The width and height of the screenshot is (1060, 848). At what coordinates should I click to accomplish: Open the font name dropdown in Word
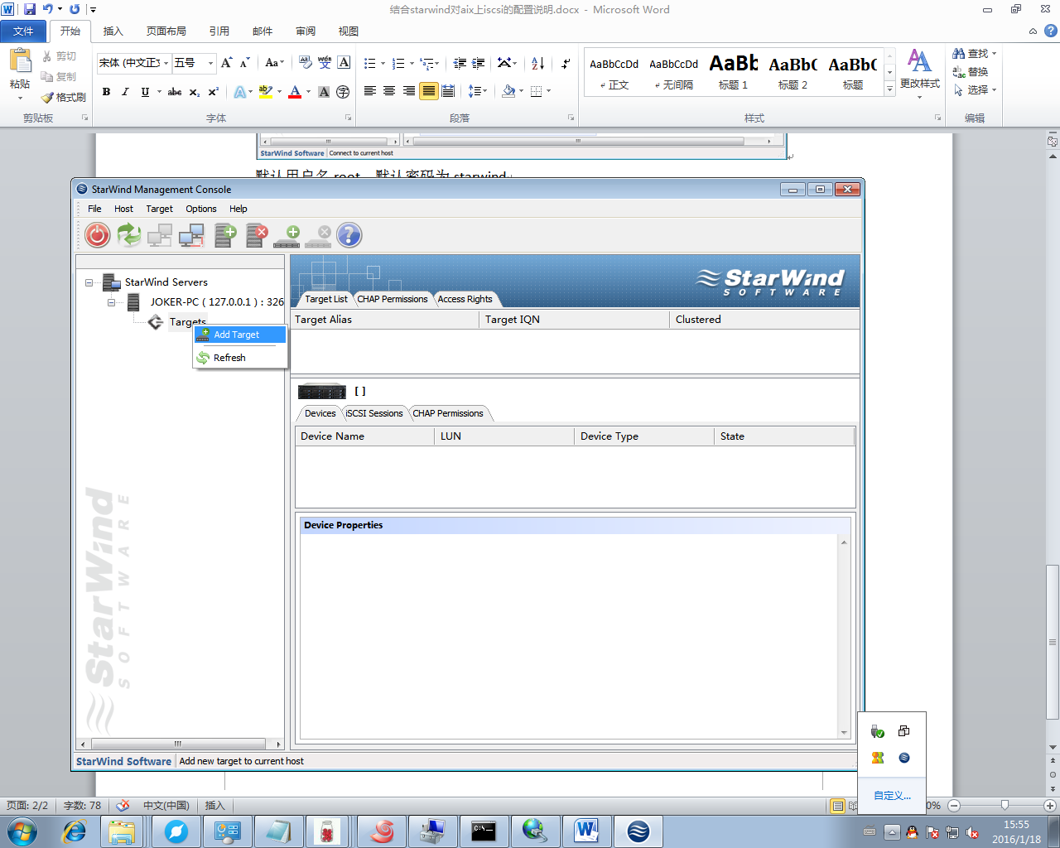(x=166, y=63)
